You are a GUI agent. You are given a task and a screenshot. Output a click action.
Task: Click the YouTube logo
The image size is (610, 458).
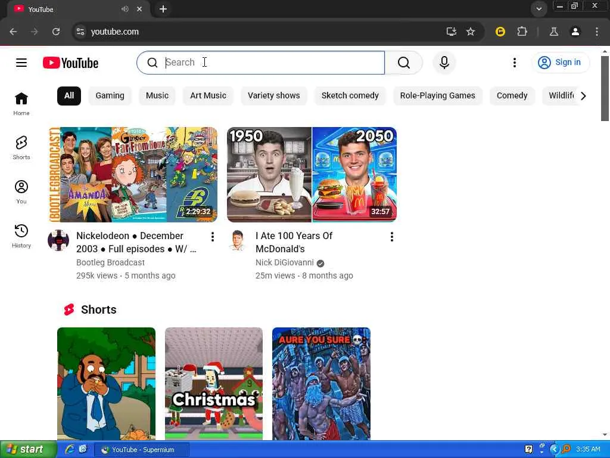(x=70, y=63)
